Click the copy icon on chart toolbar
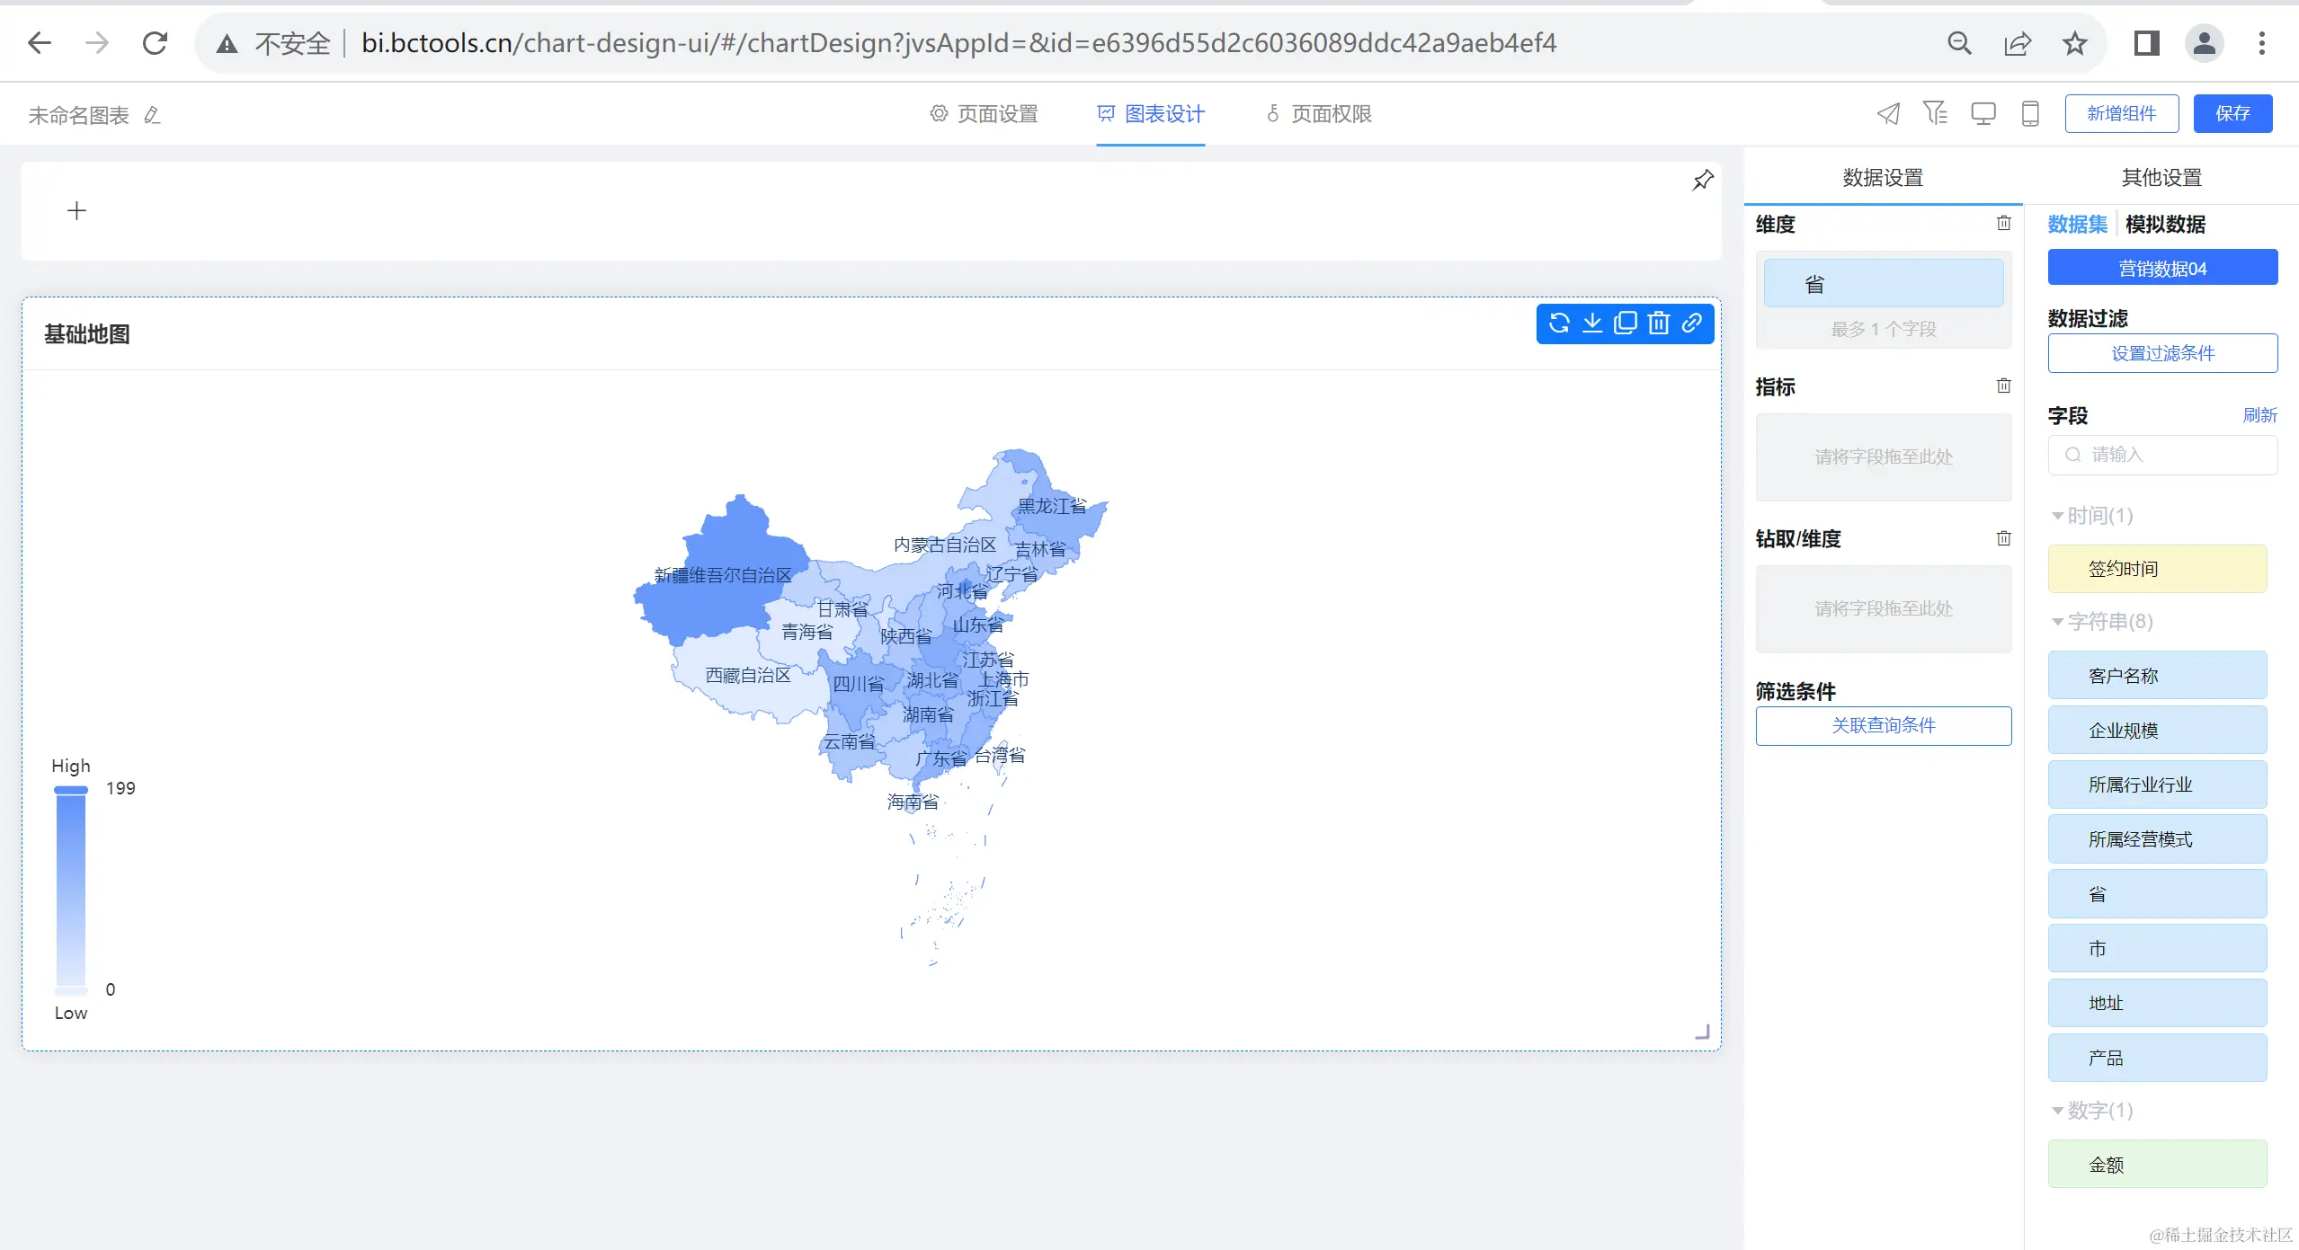Screen dimensions: 2299x1250 coord(1626,323)
